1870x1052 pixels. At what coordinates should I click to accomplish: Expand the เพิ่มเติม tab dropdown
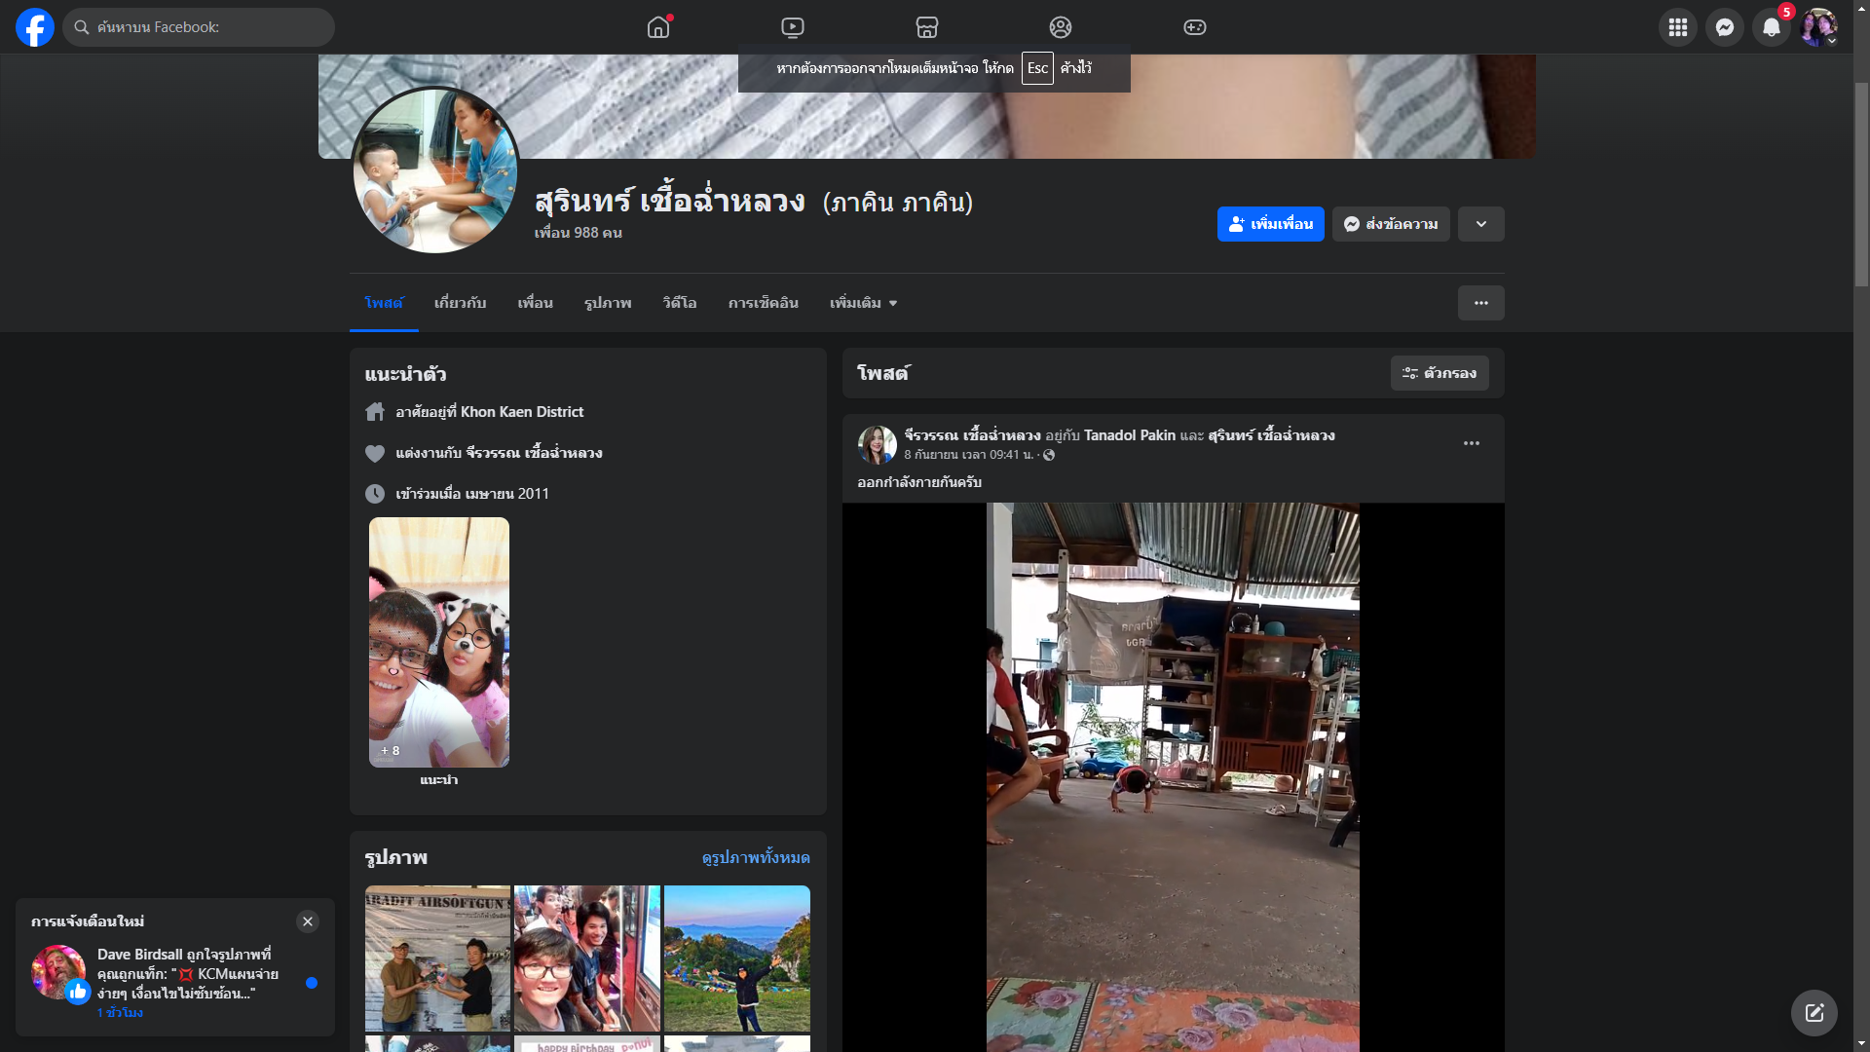click(x=863, y=303)
